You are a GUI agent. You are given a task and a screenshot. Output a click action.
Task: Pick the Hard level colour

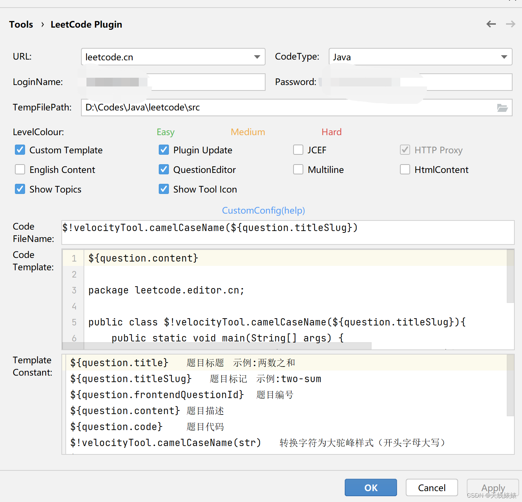(x=332, y=132)
